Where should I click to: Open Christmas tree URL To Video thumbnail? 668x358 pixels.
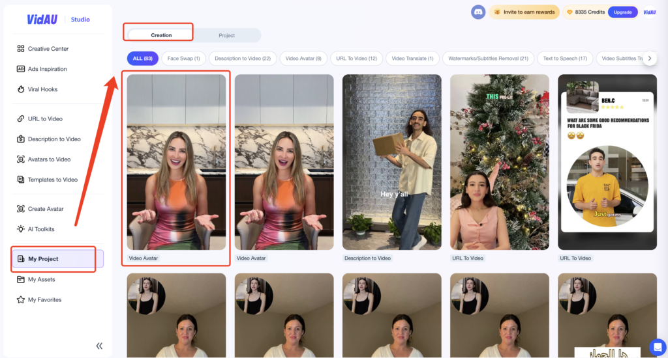[500, 162]
